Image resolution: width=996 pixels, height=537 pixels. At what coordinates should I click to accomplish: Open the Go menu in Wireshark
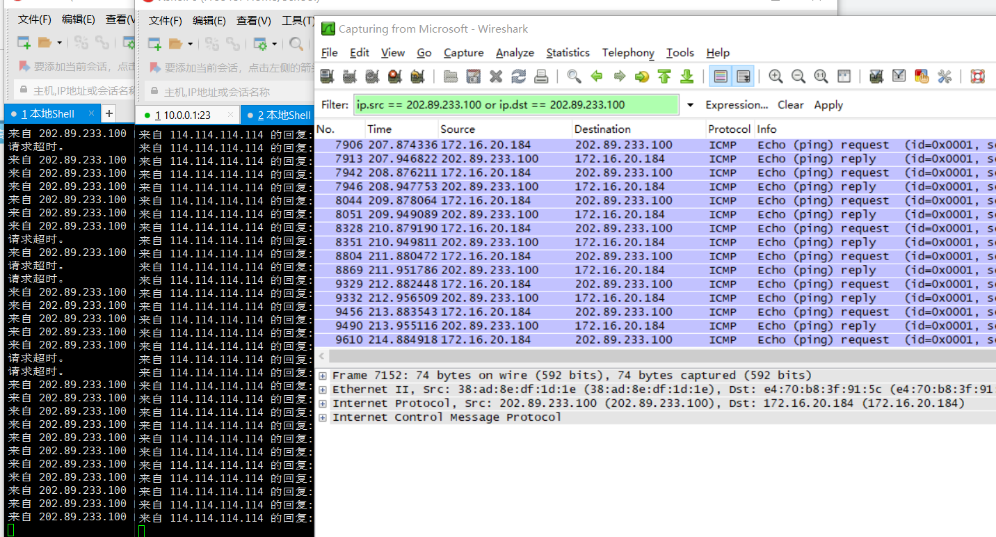pyautogui.click(x=424, y=53)
